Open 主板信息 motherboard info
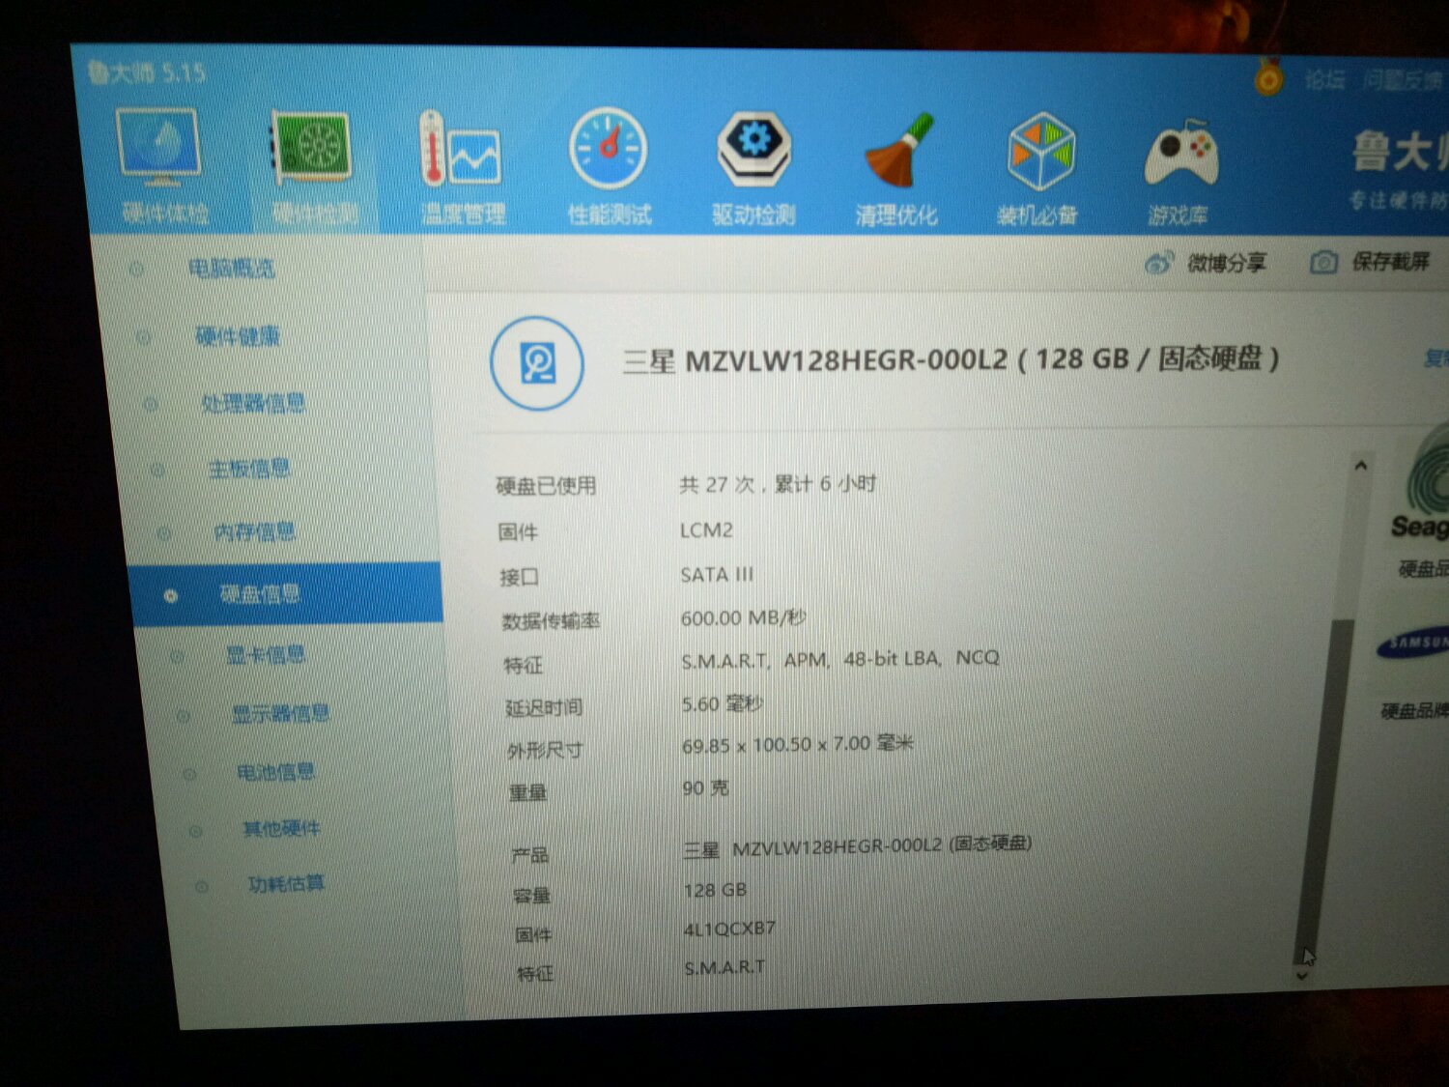Screen dimensions: 1449x1087 (249, 469)
